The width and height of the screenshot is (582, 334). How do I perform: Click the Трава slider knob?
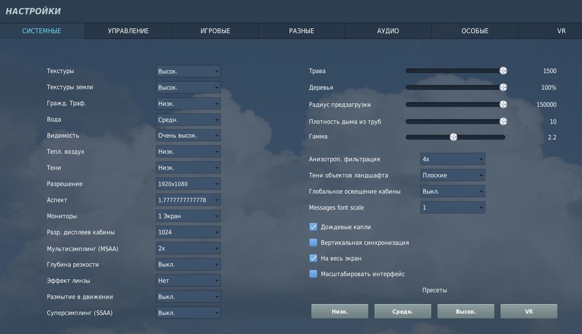[503, 71]
